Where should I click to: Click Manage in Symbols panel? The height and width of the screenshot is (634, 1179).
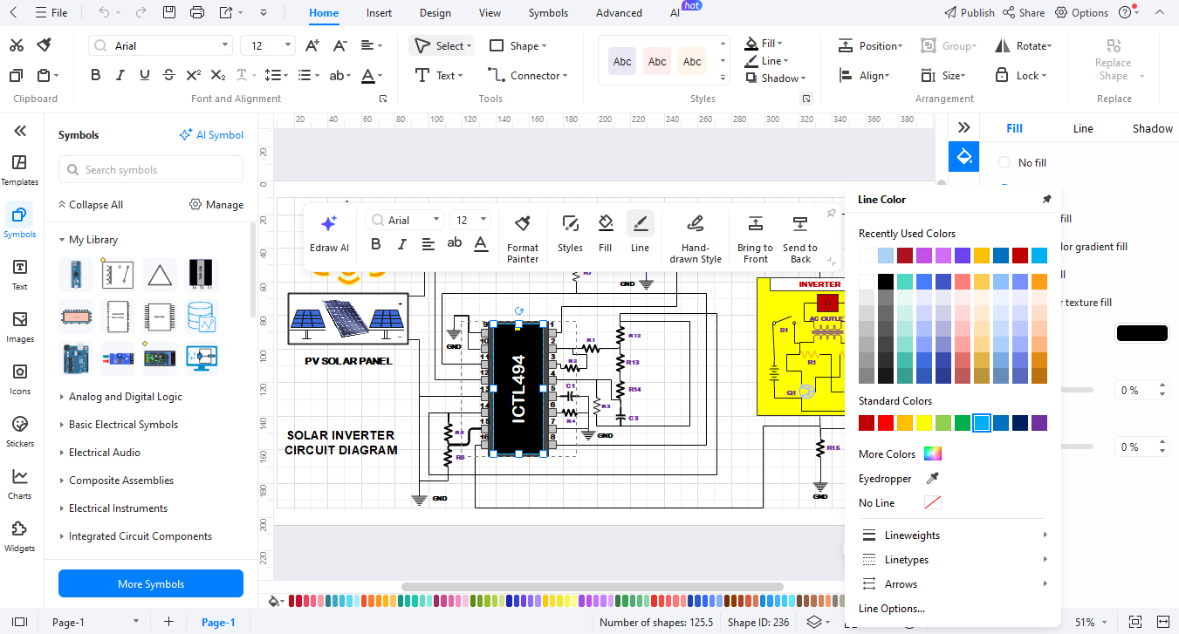216,205
